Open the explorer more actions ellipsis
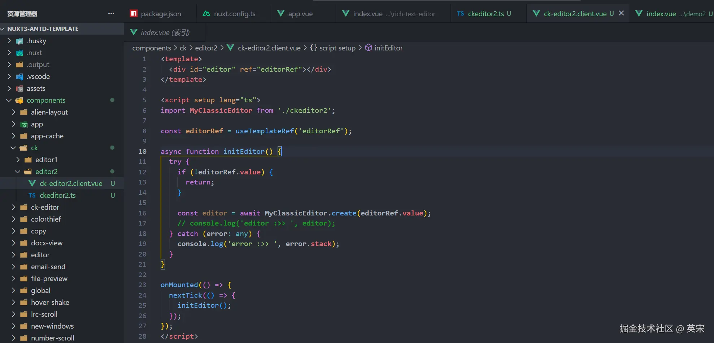 pyautogui.click(x=111, y=14)
